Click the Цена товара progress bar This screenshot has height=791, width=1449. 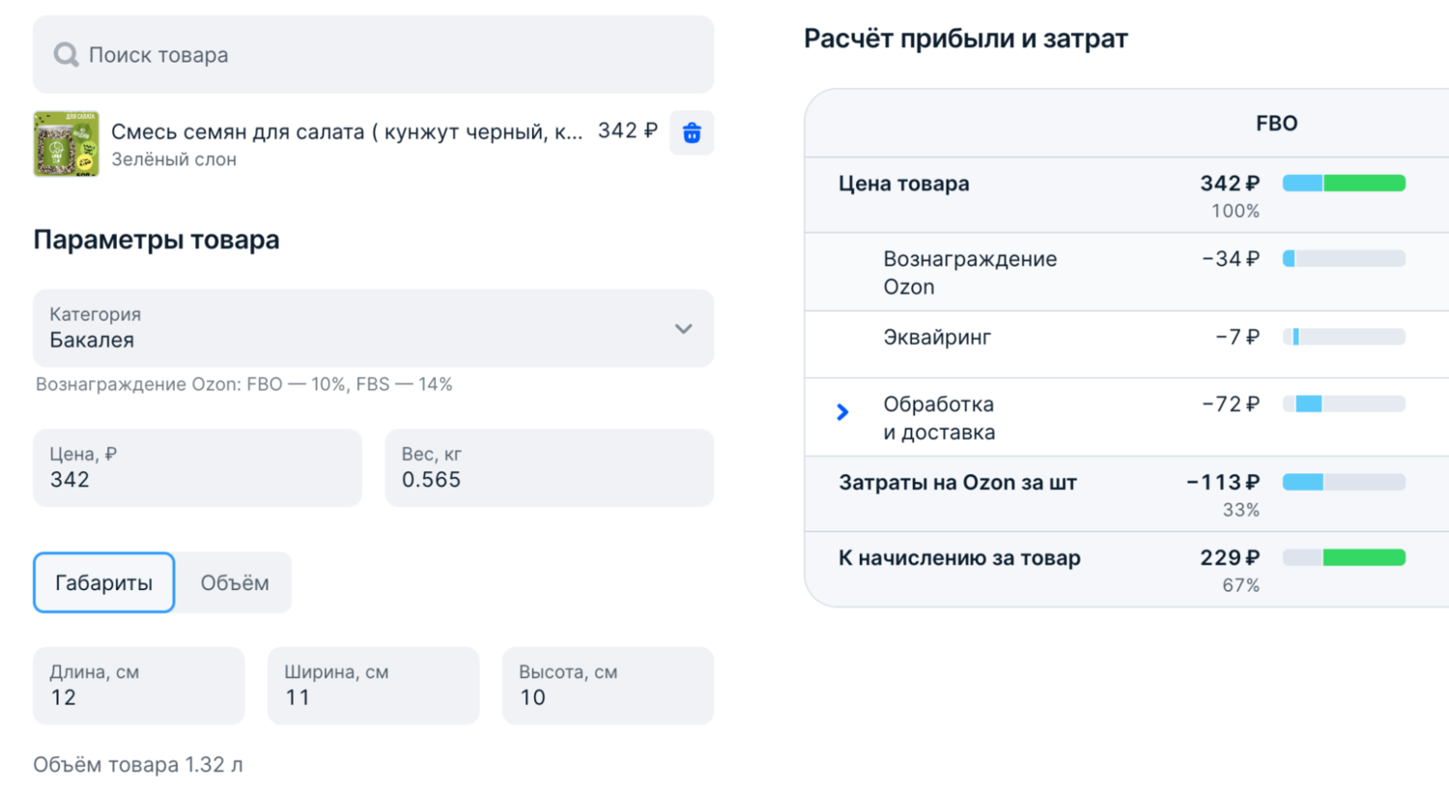(x=1344, y=184)
